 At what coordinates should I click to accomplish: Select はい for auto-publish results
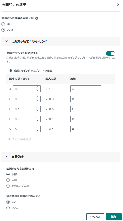[3, 24]
